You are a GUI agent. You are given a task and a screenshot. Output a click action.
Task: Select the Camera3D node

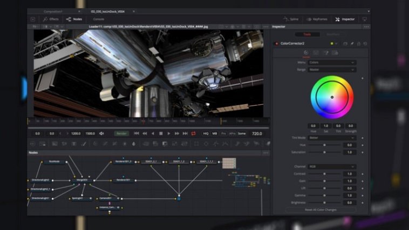[x=110, y=198]
